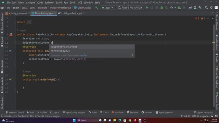
Task: Select refreshLayout completion suggestion
Action: (x=92, y=51)
